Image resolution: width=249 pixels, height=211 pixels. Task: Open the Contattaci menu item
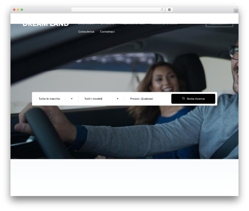coord(107,31)
